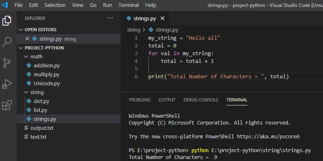Click the "Hello all" string literal

pyautogui.click(x=203, y=38)
